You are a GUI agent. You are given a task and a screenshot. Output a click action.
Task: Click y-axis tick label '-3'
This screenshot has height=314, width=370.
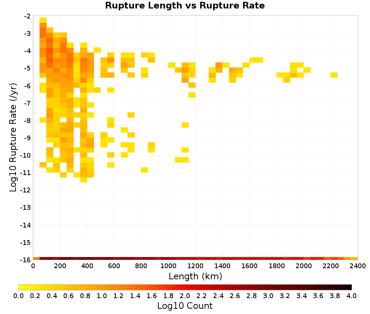[x=27, y=34]
